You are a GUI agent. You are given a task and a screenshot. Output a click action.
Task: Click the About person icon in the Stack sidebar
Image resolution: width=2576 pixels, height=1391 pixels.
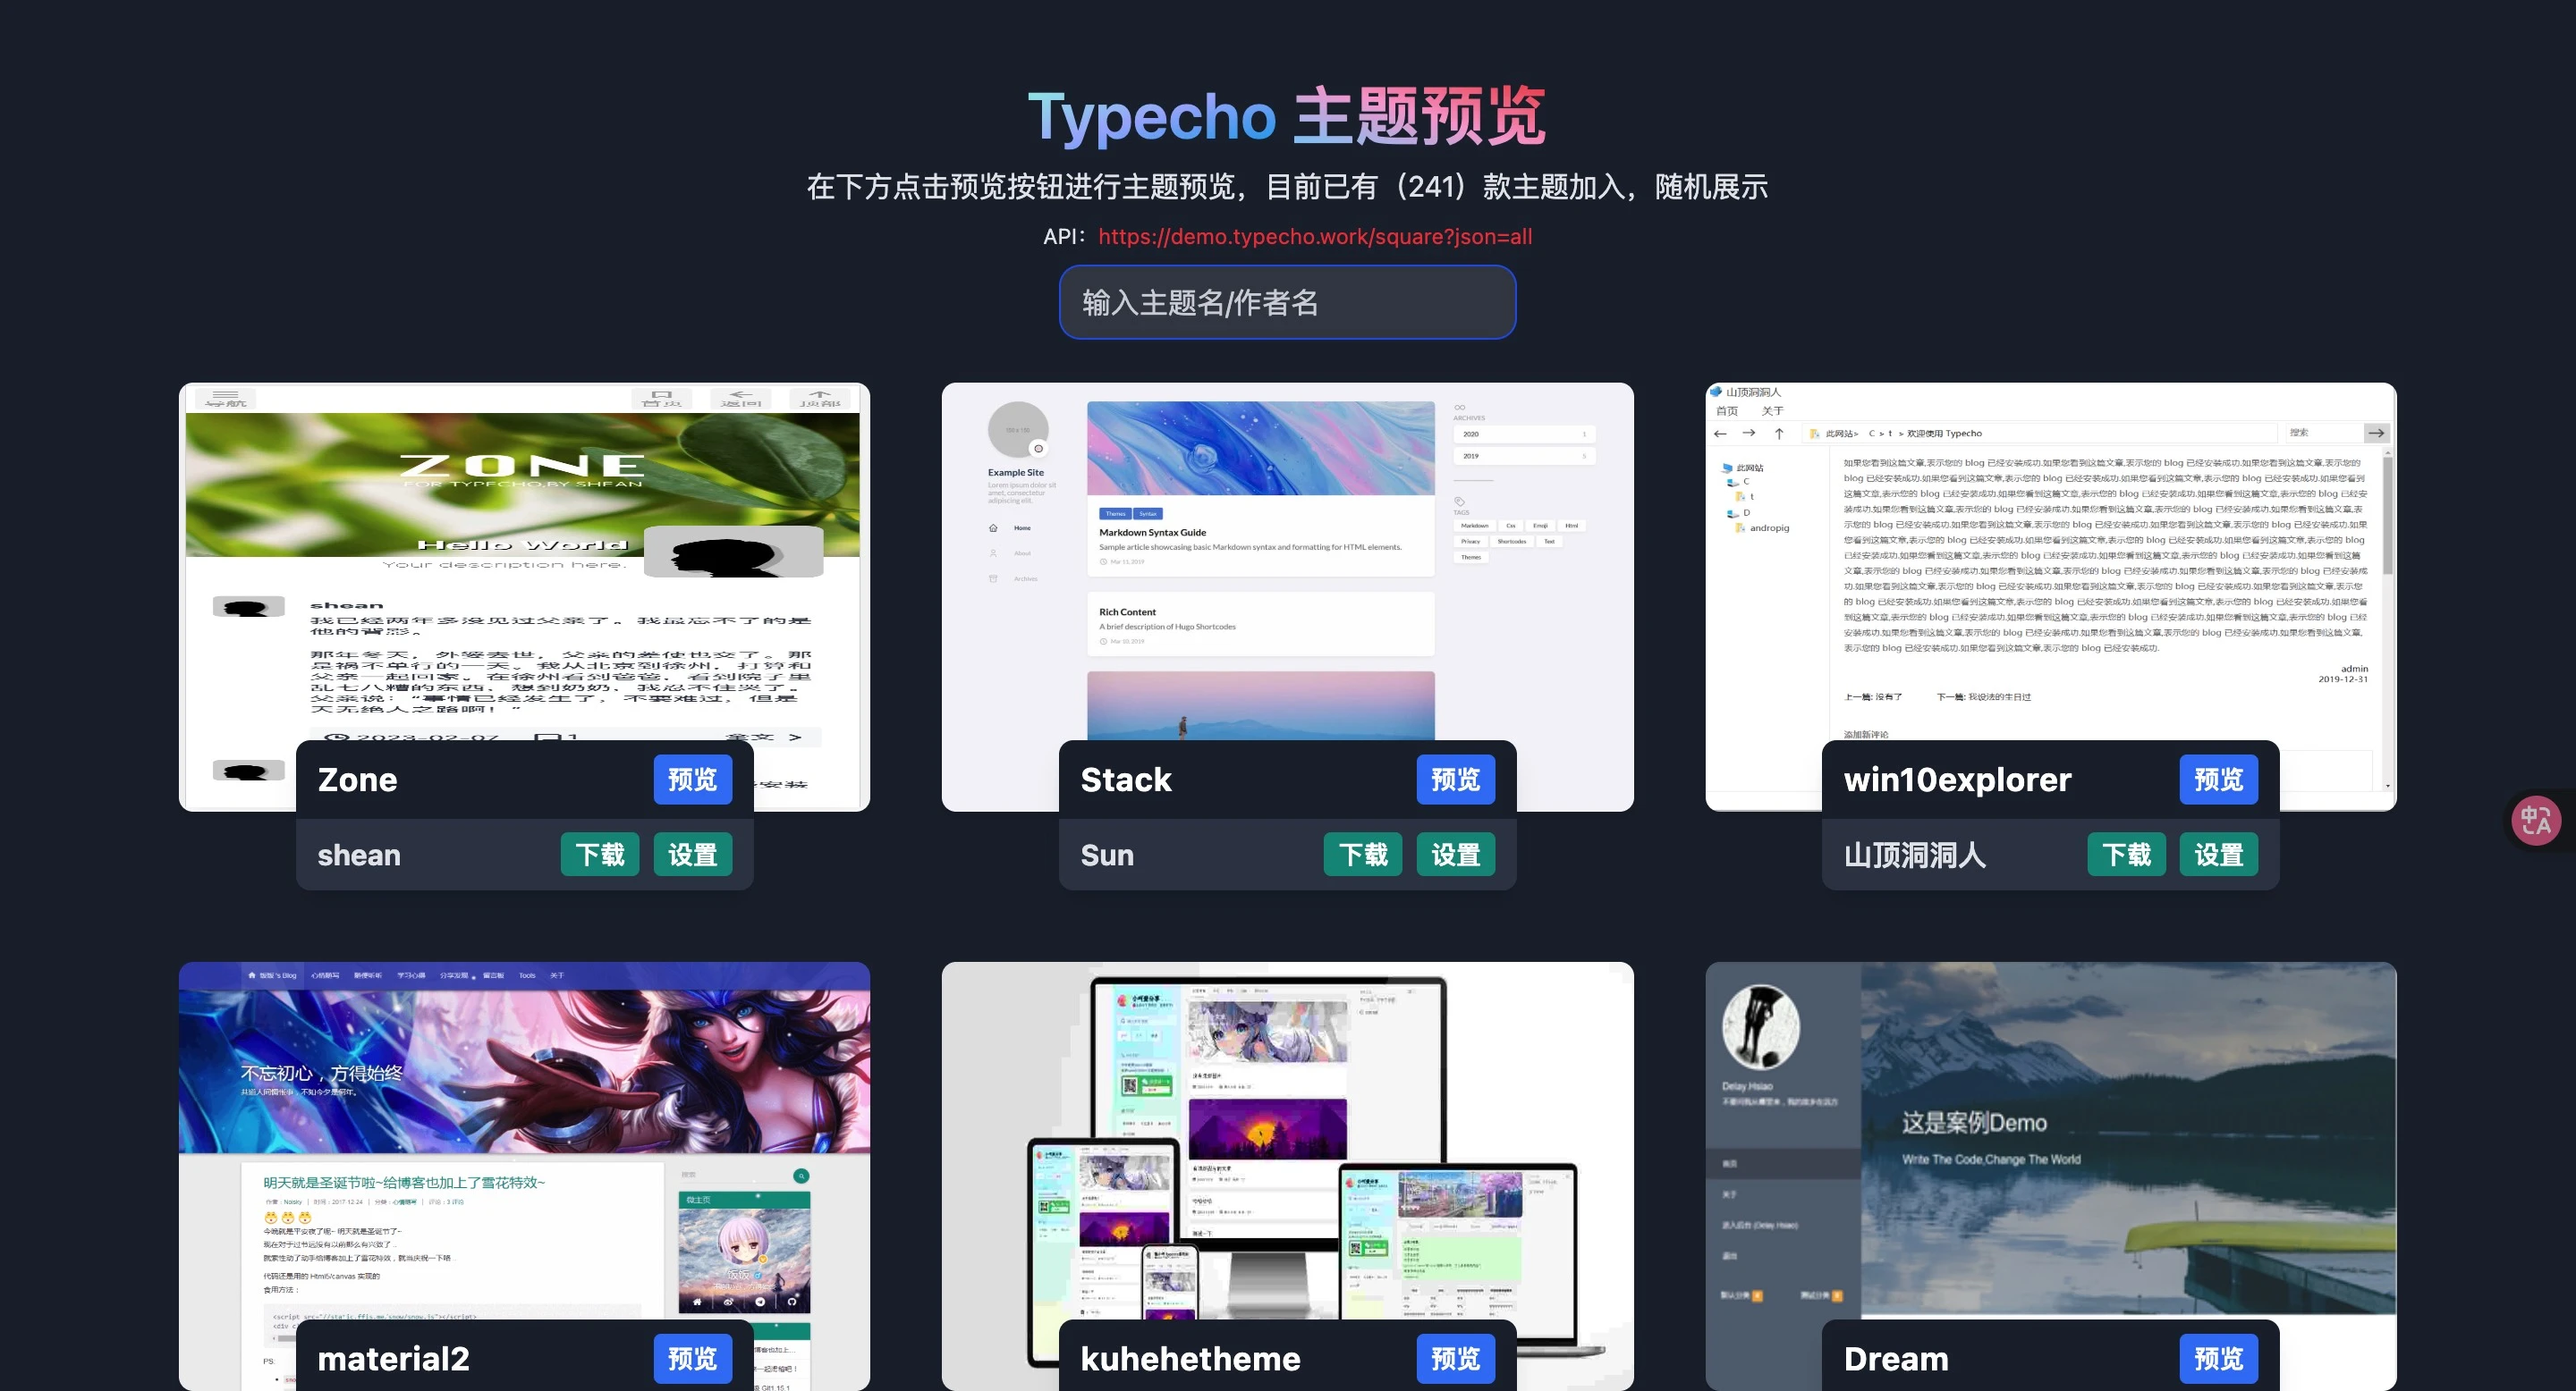point(994,553)
